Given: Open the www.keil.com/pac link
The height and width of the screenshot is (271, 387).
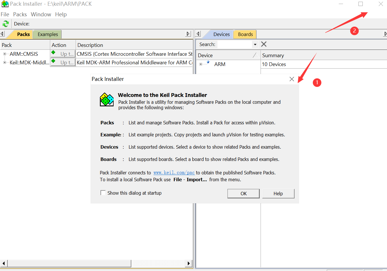Looking at the screenshot, I should (x=174, y=173).
